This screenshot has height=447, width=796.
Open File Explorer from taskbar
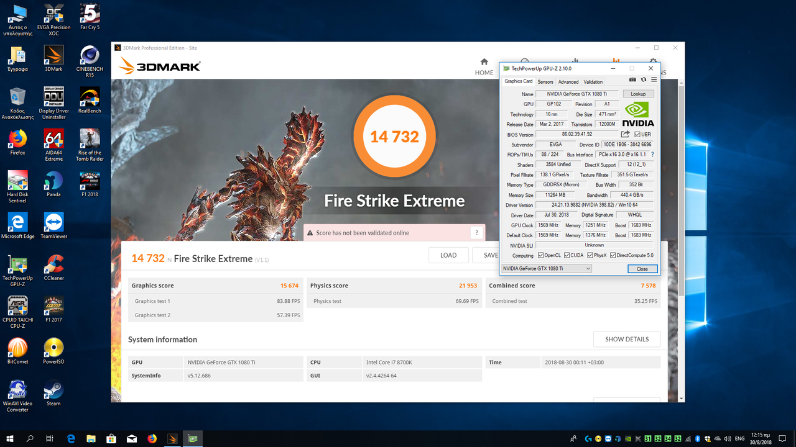pyautogui.click(x=91, y=438)
